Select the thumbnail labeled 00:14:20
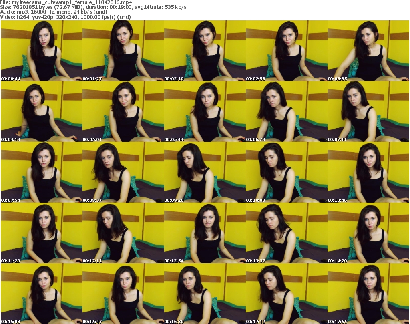410x324 pixels. click(x=368, y=233)
